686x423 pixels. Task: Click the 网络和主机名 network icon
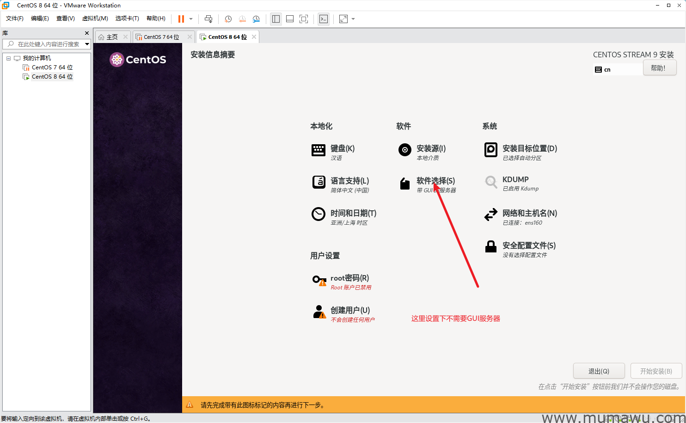pos(490,214)
